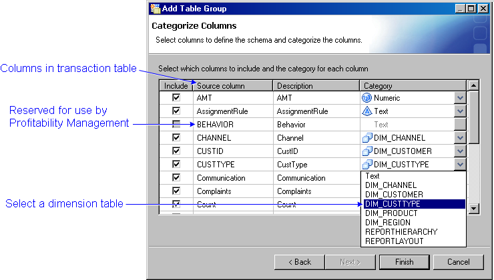
Task: Toggle Include checkbox for CHANNEL row
Action: click(176, 138)
